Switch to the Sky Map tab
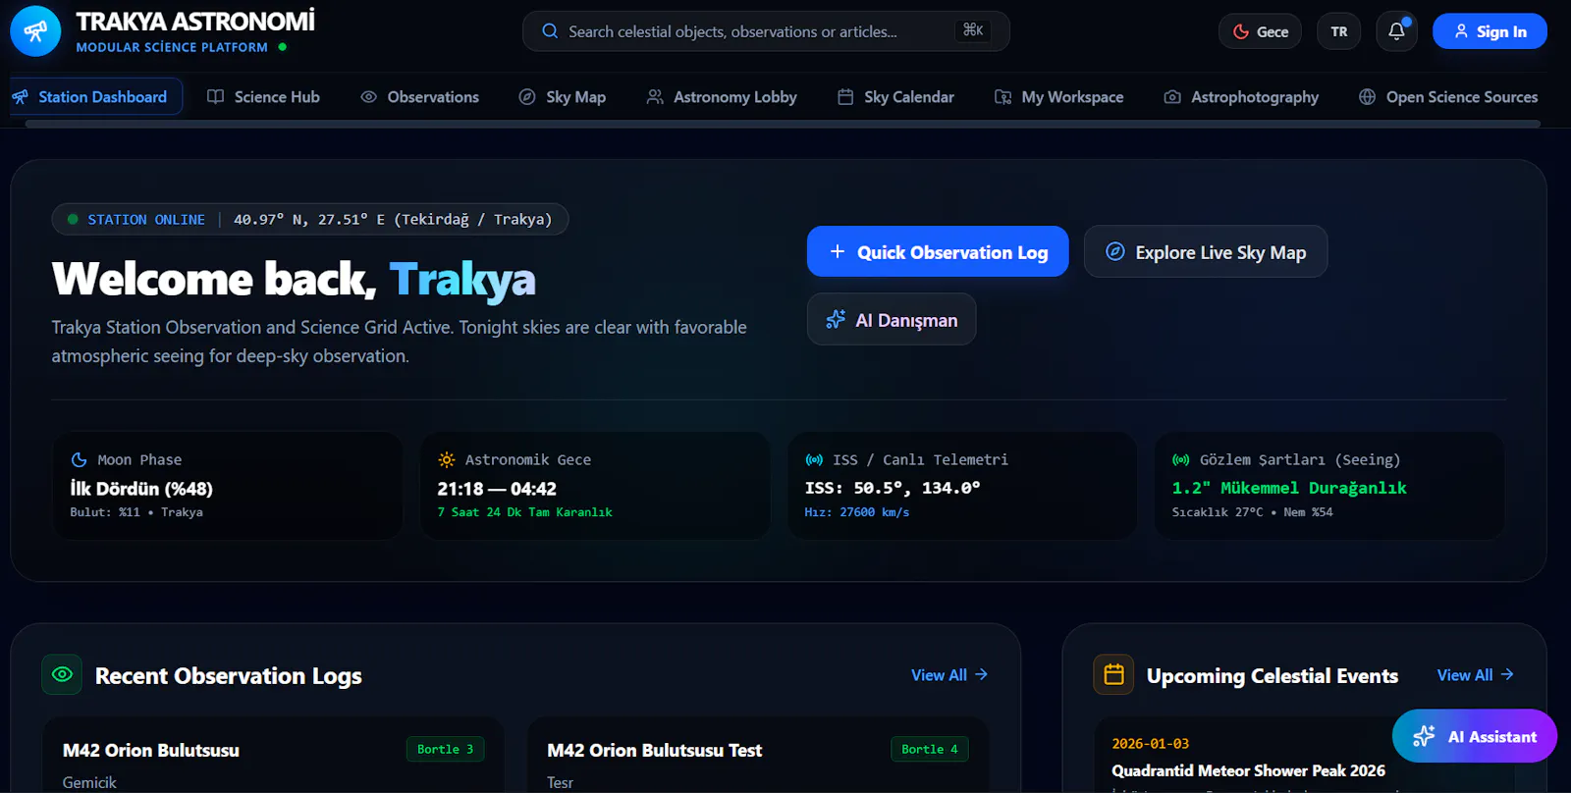The image size is (1571, 793). 562,96
